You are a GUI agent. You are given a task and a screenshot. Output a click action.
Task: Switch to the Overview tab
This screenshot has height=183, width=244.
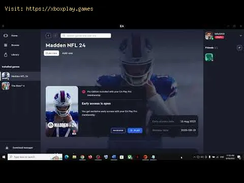51,53
